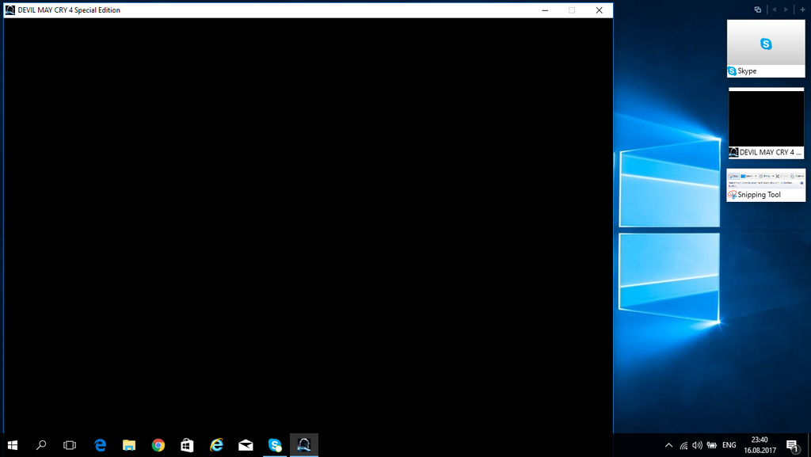Launch Internet Explorer from taskbar
Viewport: 811px width, 457px height.
(216, 445)
